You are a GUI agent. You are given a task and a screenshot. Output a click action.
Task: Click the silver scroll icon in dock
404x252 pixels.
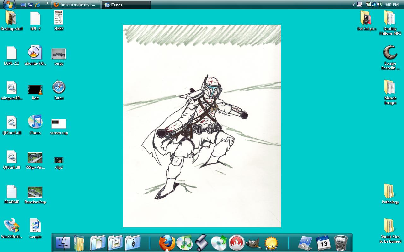click(202, 243)
